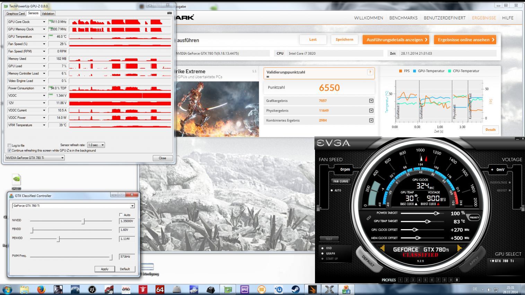This screenshot has height=295, width=525.
Task: Switch to the Graphics Card tab
Action: click(15, 14)
